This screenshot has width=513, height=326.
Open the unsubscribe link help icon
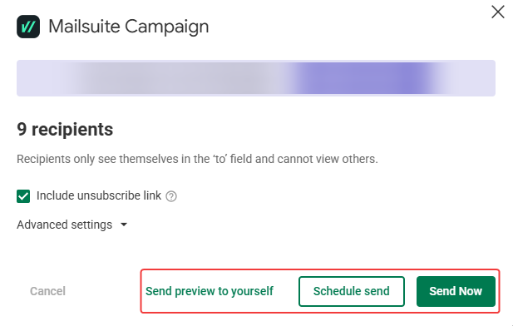[171, 196]
